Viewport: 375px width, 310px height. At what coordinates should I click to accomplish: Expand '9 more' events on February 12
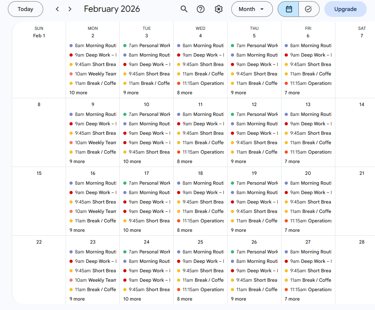[238, 161]
